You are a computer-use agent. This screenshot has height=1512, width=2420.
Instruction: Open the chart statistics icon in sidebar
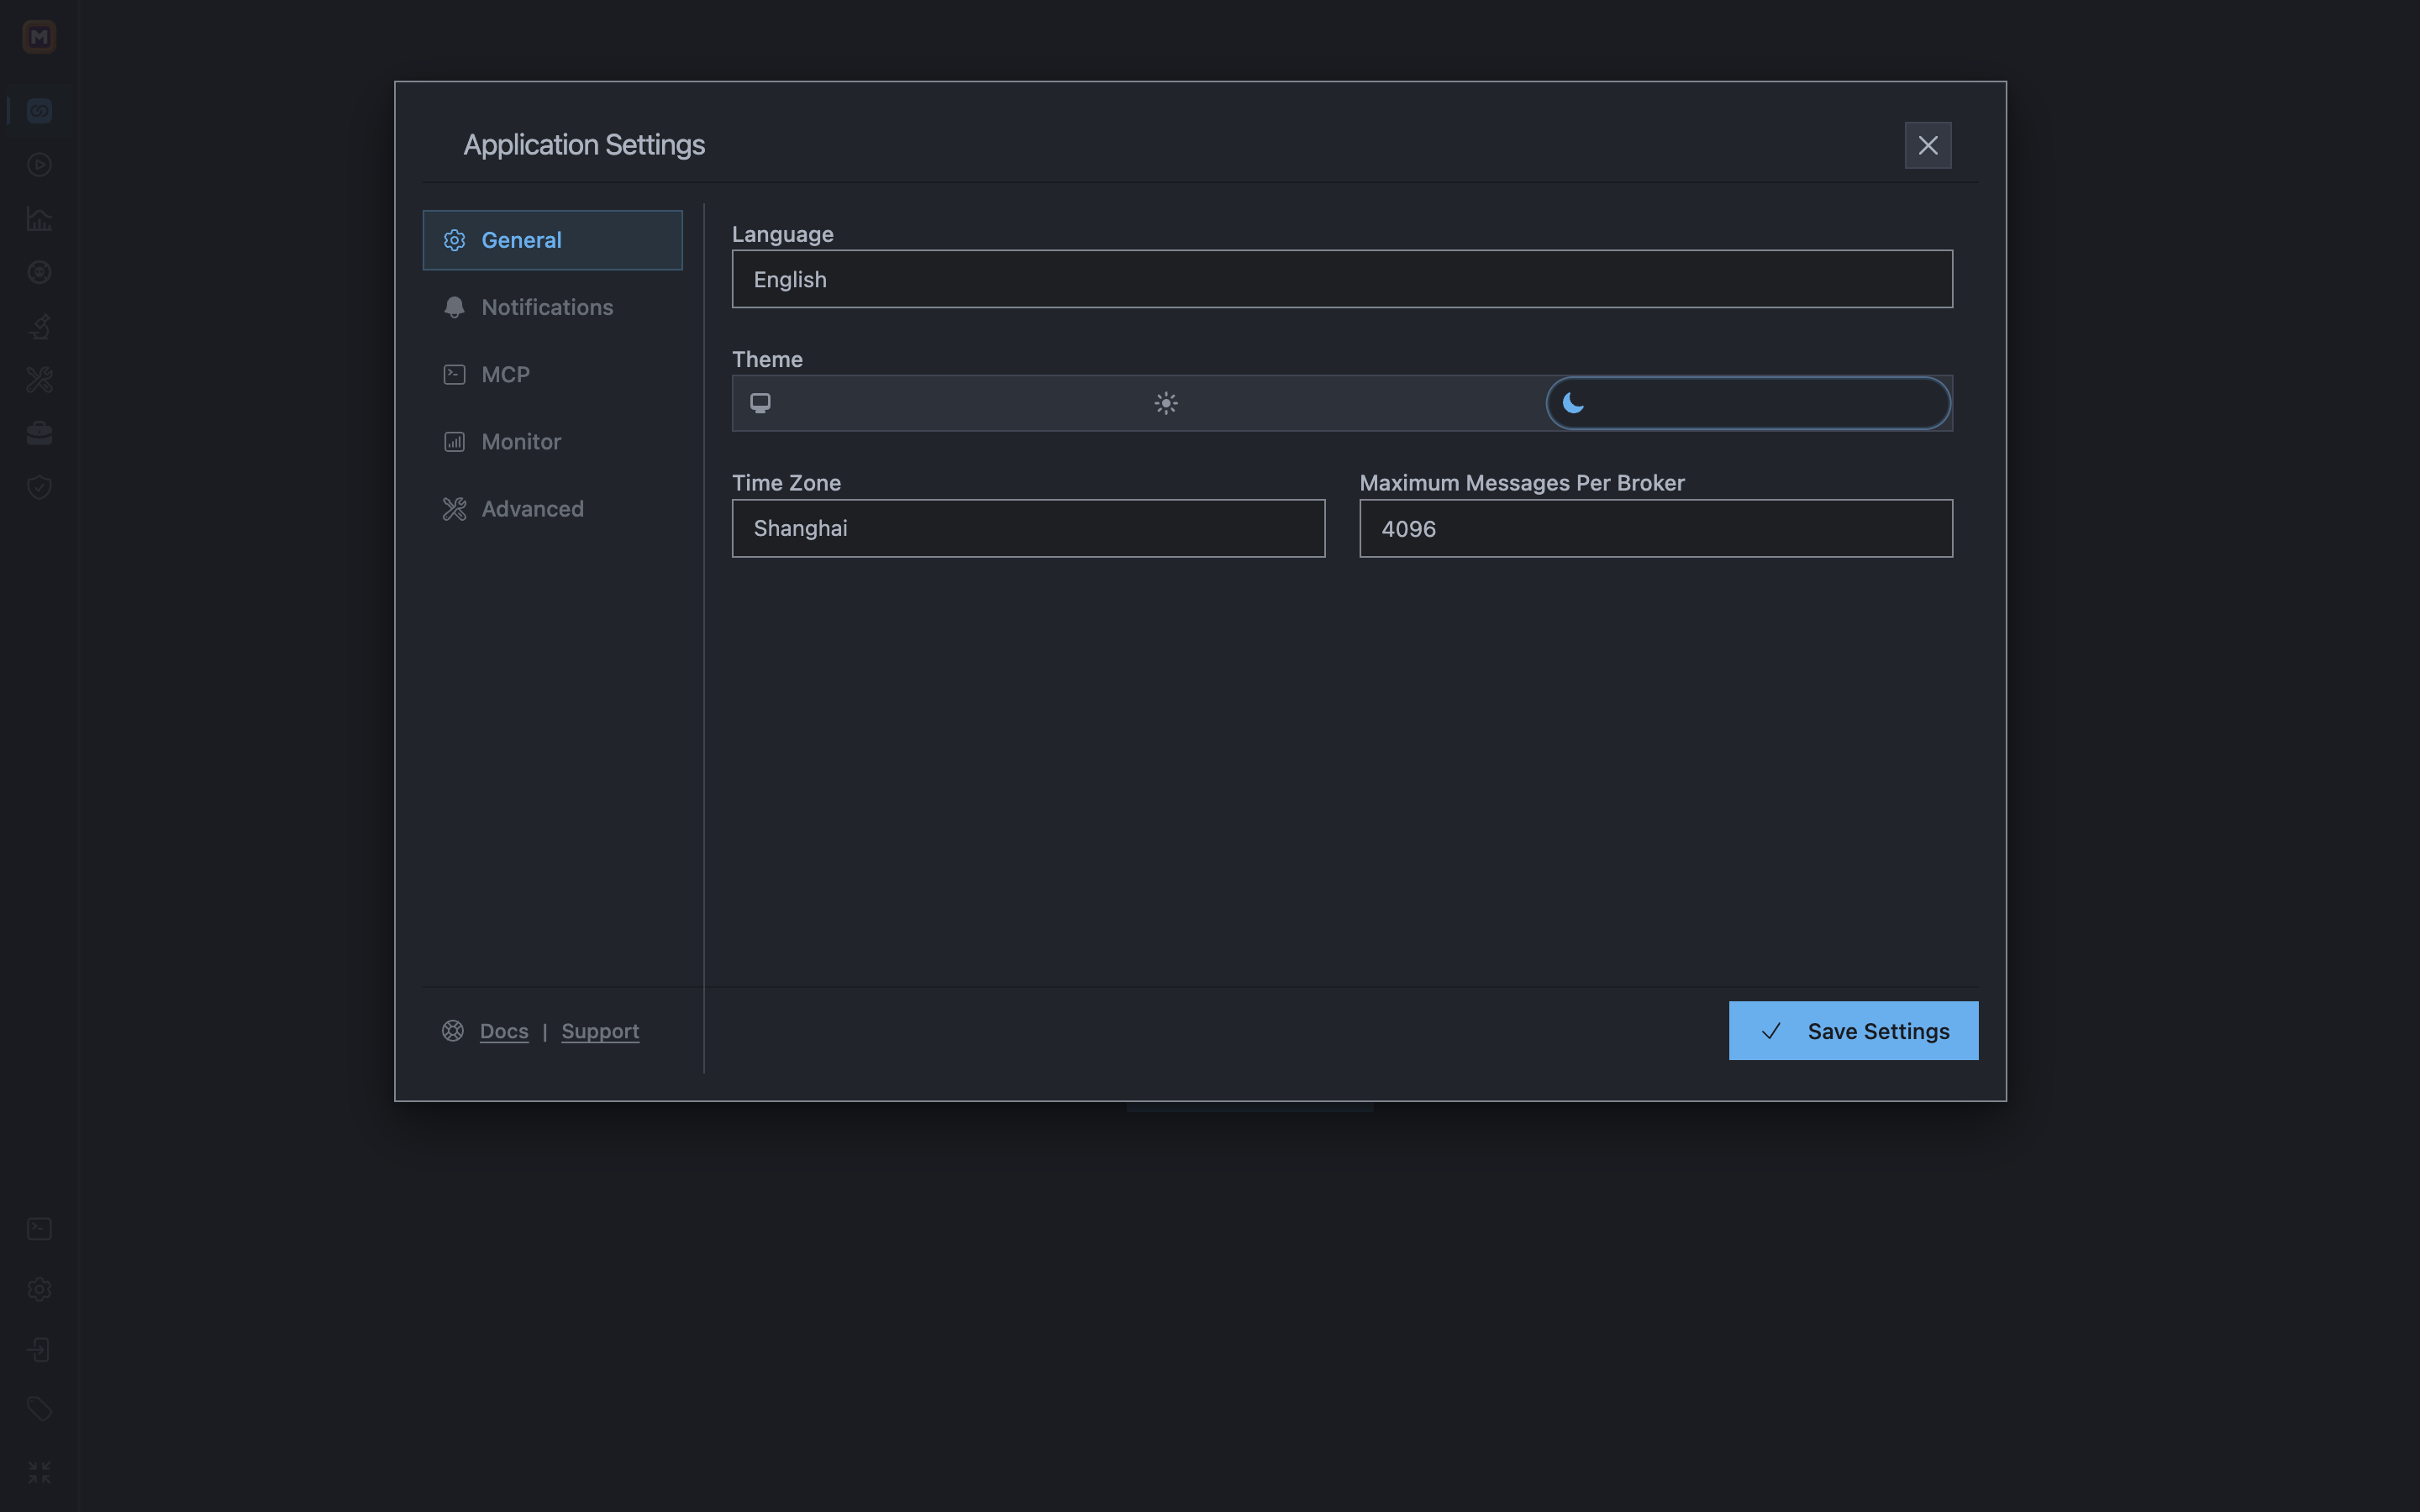point(39,219)
